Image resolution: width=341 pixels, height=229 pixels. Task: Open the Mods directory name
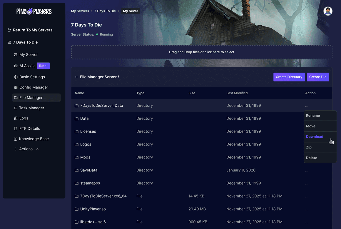(85, 157)
